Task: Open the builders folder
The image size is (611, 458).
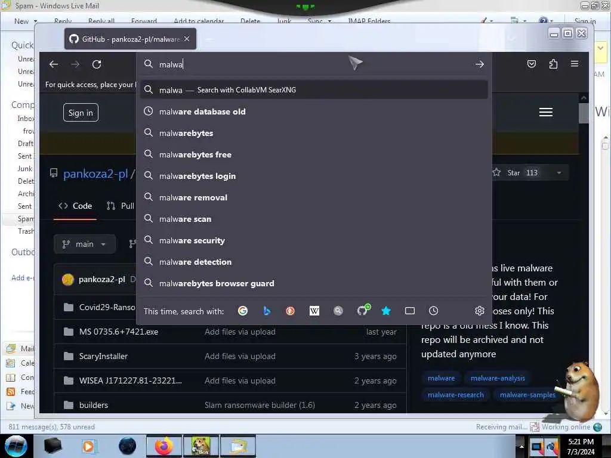Action: pos(94,405)
